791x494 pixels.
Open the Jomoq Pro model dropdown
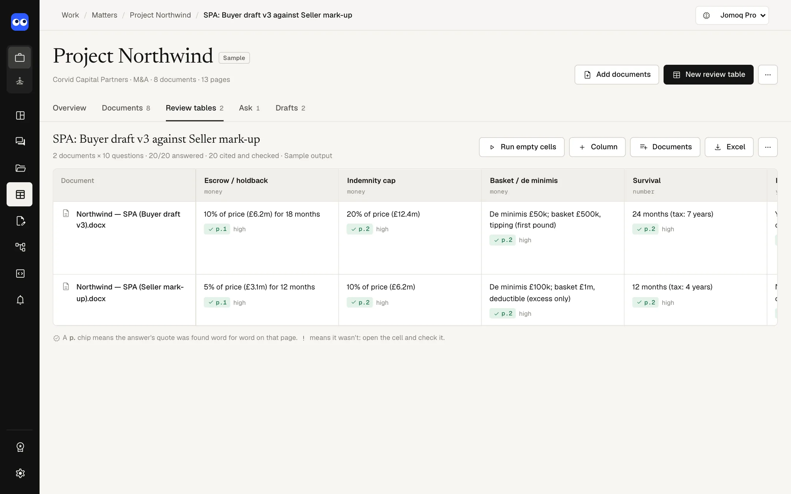point(732,15)
